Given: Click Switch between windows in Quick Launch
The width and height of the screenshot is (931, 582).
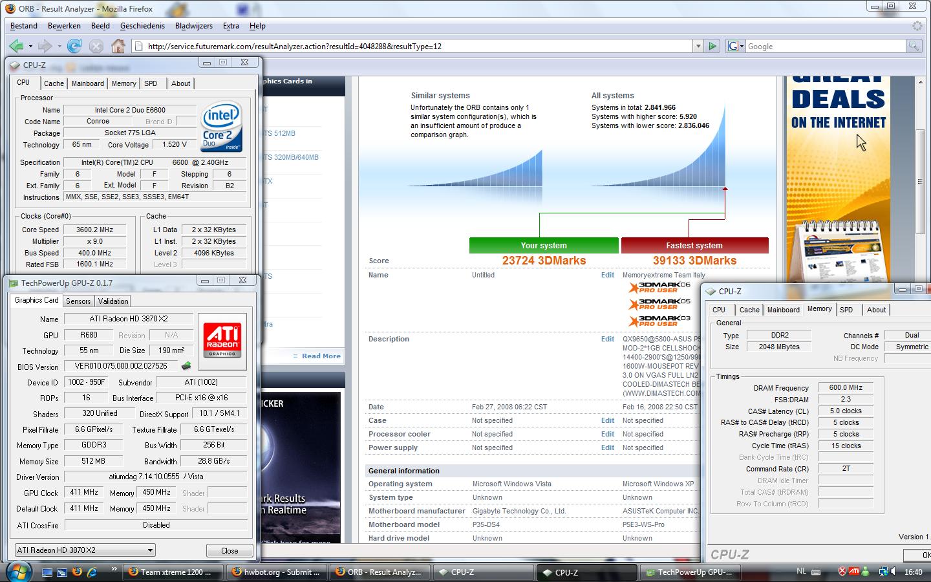Looking at the screenshot, I should (62, 572).
